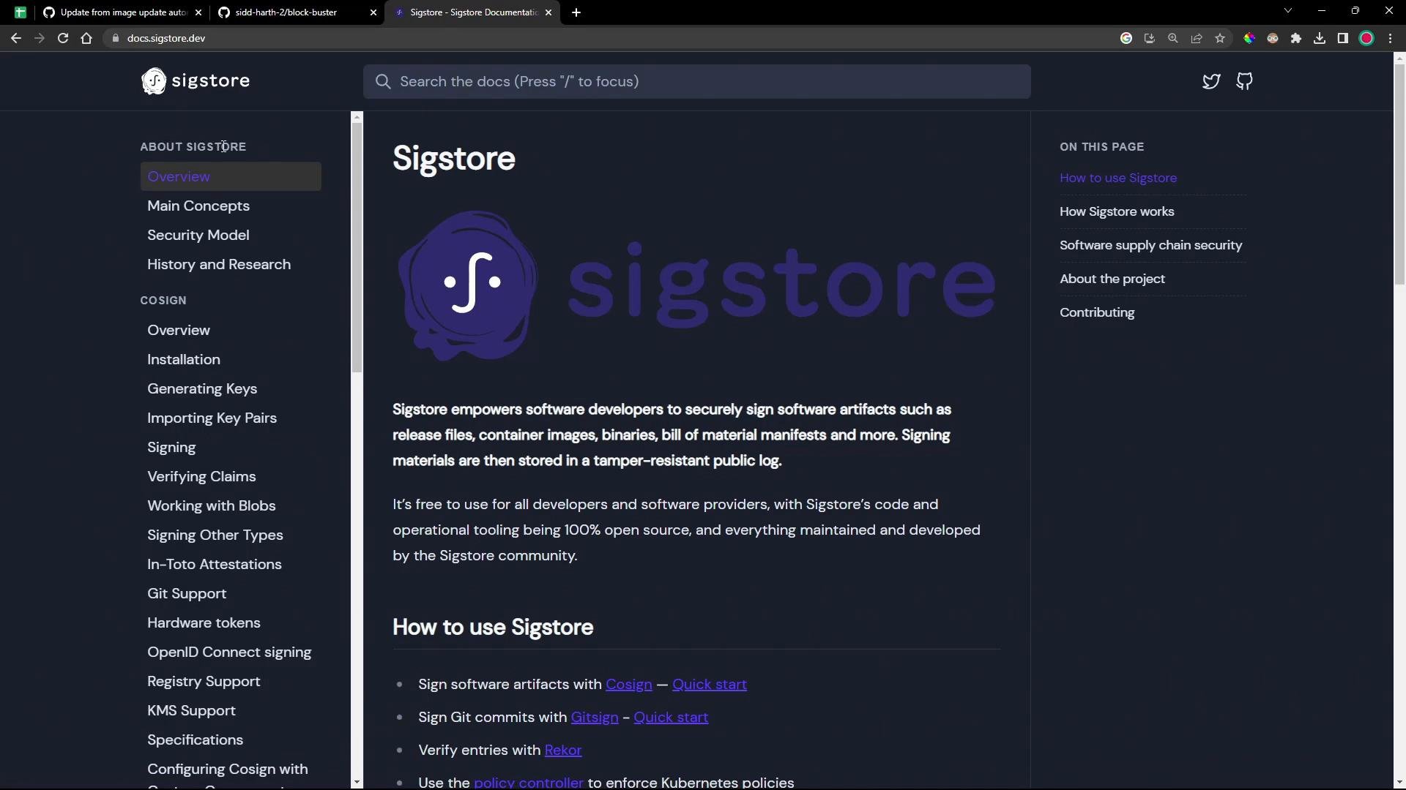Open Git Support page
This screenshot has height=790, width=1406.
pyautogui.click(x=187, y=594)
